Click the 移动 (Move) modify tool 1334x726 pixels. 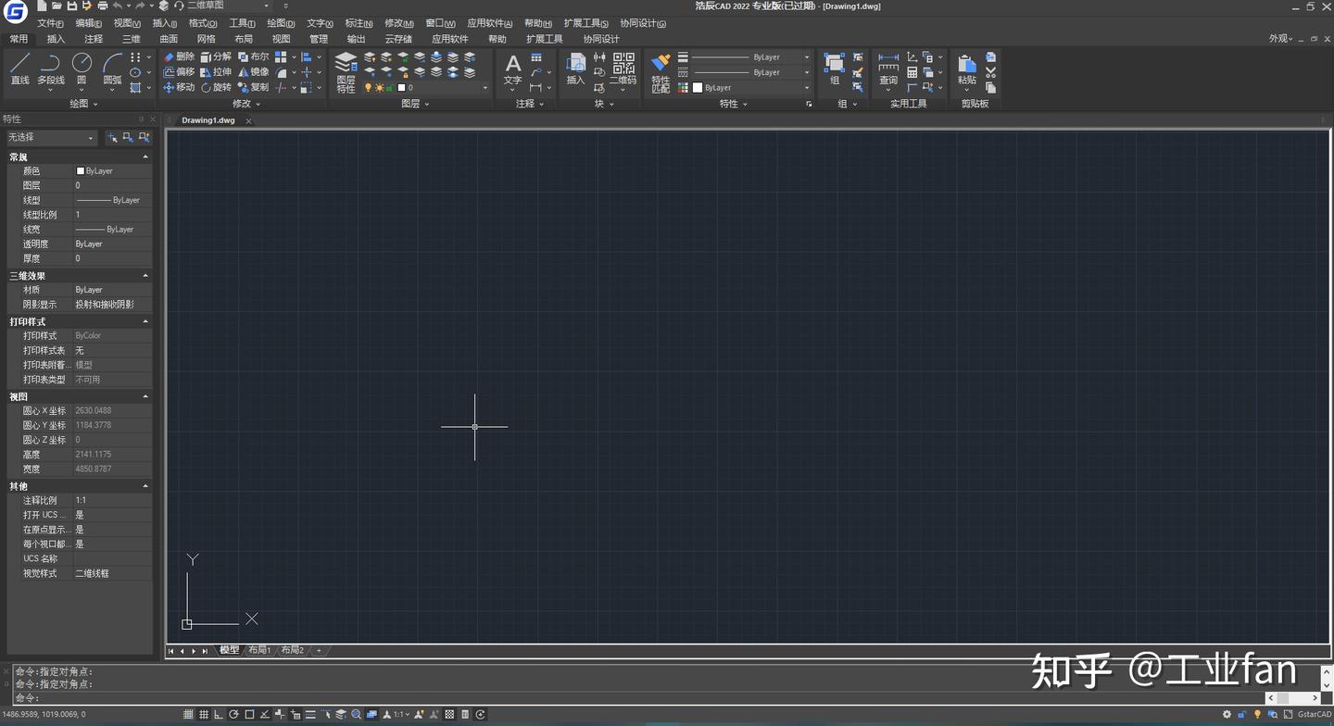179,87
